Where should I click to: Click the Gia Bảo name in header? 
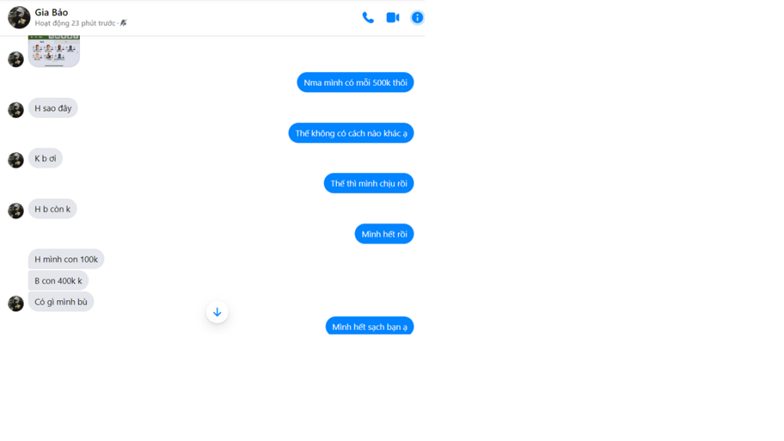click(51, 12)
